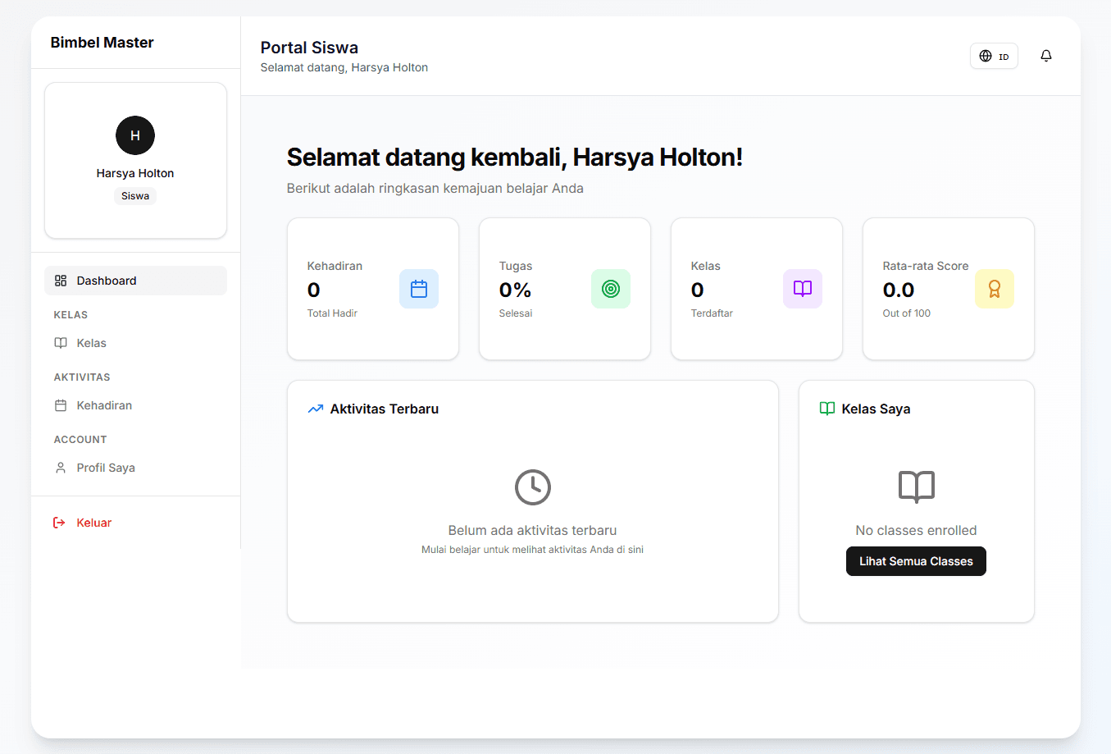Click the large open book icon
Image resolution: width=1111 pixels, height=754 pixels.
916,487
